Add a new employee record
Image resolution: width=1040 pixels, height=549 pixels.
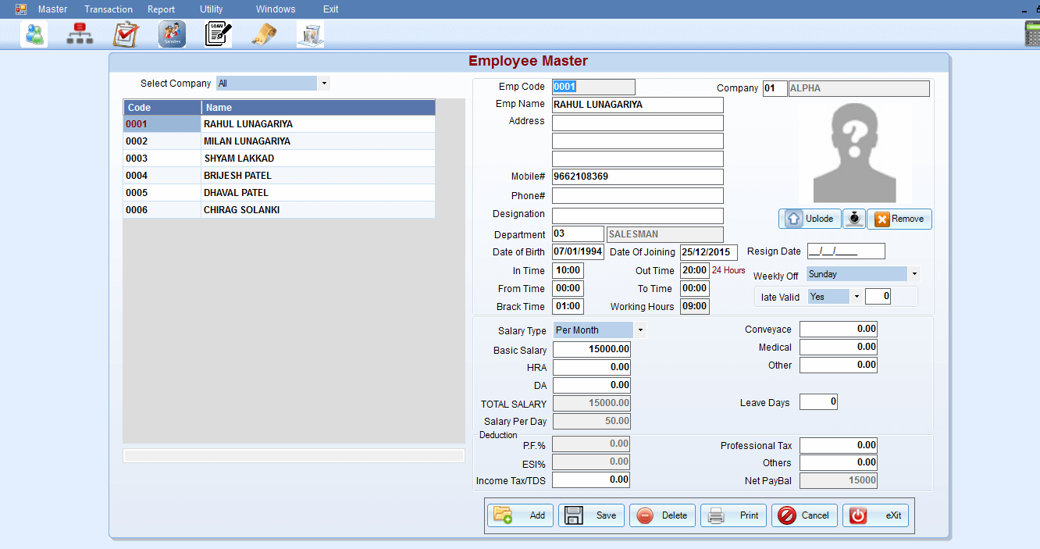(519, 515)
